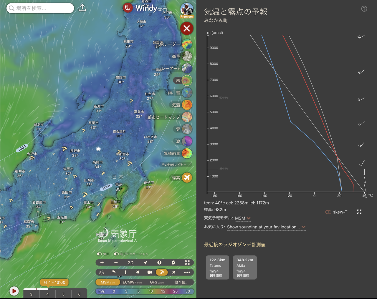The width and height of the screenshot is (377, 299).
Task: Click the X icon to hide POIs
Action: click(x=174, y=272)
